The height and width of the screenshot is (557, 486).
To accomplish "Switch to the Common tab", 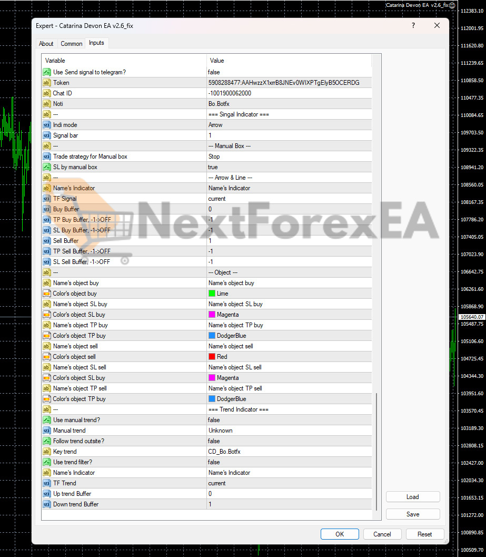I will 71,44.
